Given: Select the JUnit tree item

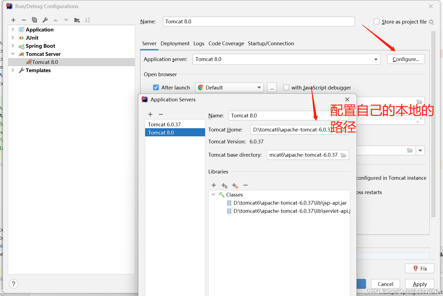Looking at the screenshot, I should [x=32, y=38].
